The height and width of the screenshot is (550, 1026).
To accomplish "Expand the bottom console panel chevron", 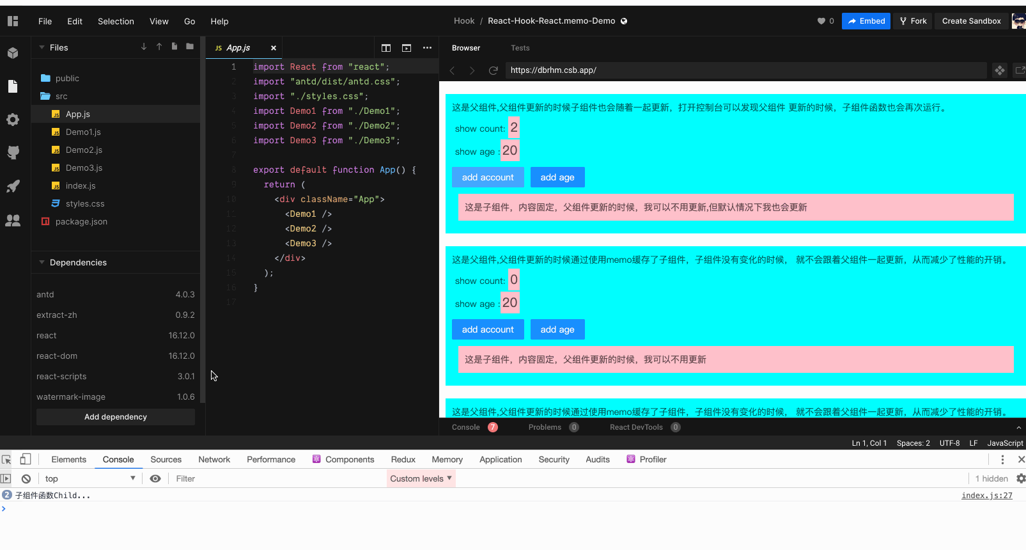I will (1018, 427).
